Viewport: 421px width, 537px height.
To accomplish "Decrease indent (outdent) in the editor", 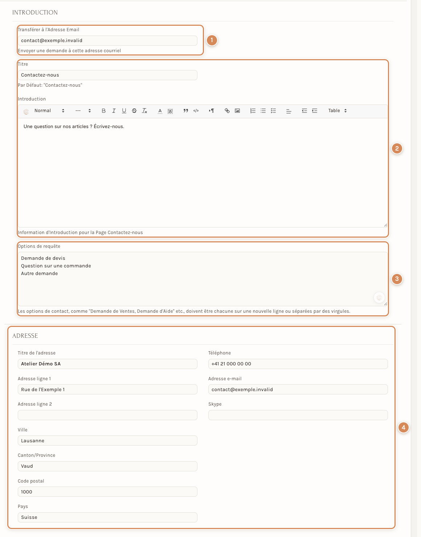I will click(304, 111).
